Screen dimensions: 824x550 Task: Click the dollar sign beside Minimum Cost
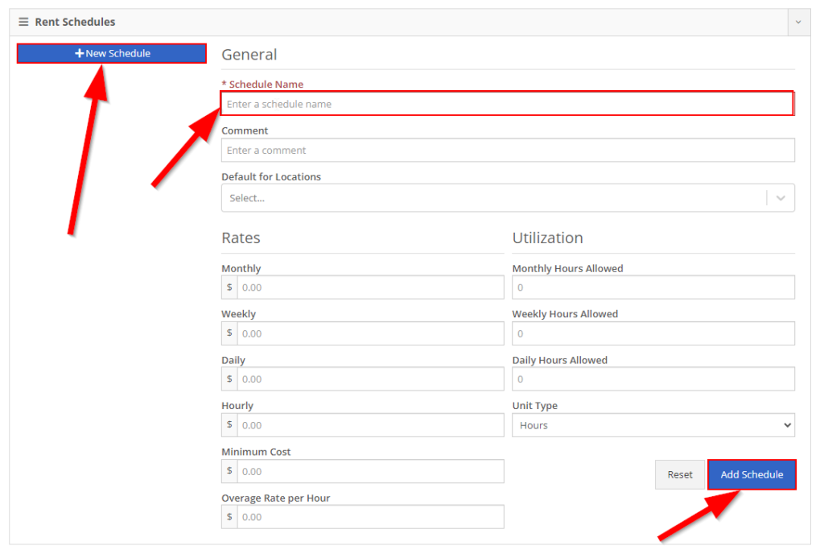coord(229,471)
